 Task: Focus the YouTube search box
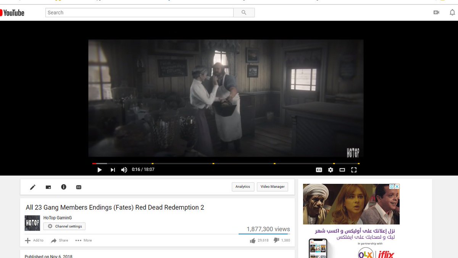coord(139,13)
